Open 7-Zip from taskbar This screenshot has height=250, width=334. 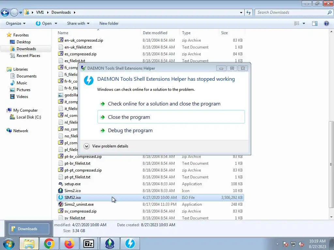point(89,243)
